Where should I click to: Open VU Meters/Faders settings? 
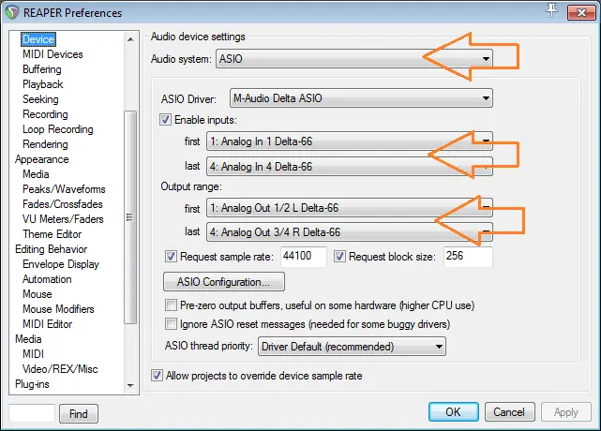pyautogui.click(x=63, y=218)
